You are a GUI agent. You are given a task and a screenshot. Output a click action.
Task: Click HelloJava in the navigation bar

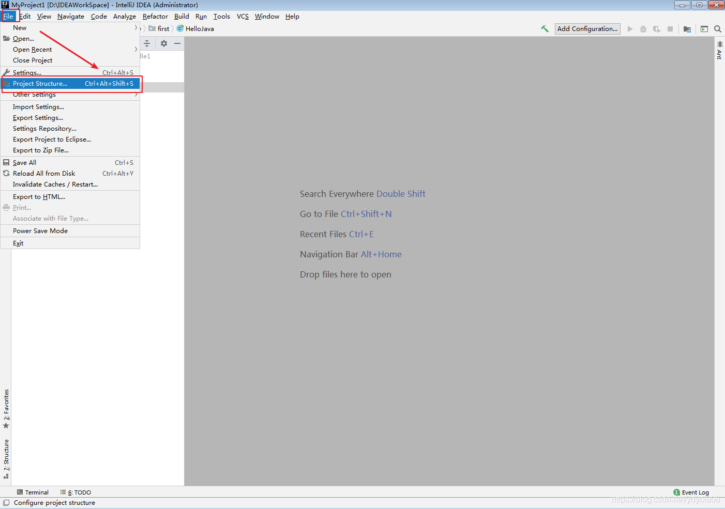[x=195, y=29]
